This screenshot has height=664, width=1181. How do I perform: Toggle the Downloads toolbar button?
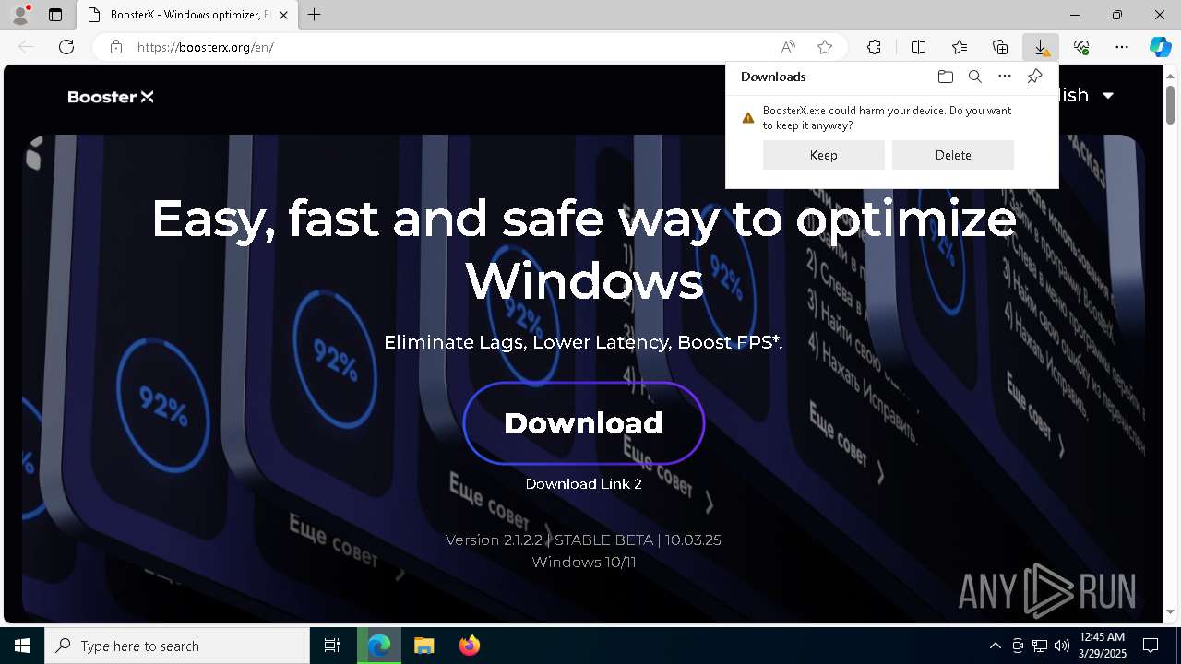coord(1041,47)
